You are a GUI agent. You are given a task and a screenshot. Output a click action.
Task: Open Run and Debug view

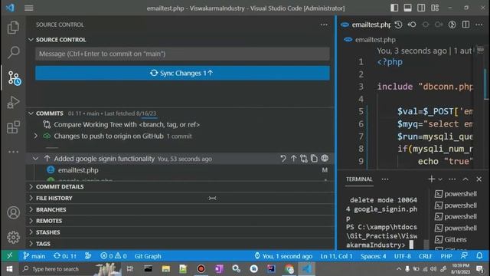[x=13, y=102]
